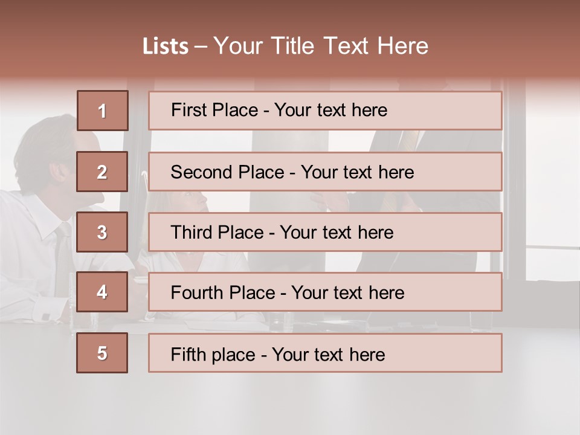Click the word 'Here' in the heading
Screen dimensions: 580x435
[x=402, y=47]
